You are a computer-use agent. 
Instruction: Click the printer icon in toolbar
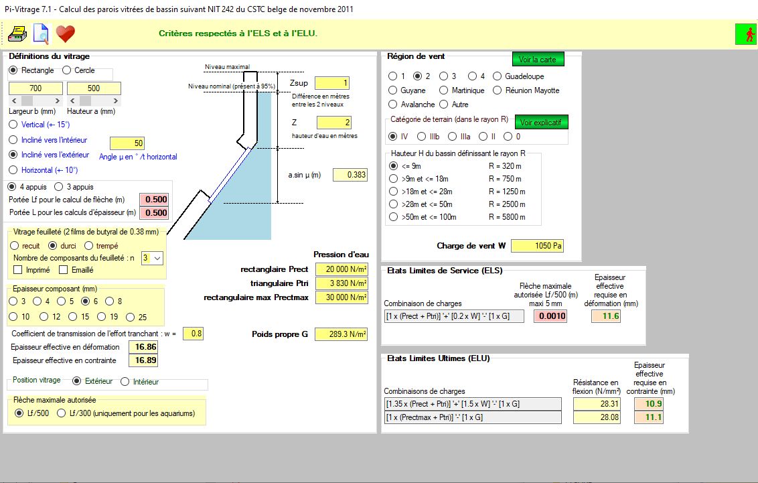[17, 33]
